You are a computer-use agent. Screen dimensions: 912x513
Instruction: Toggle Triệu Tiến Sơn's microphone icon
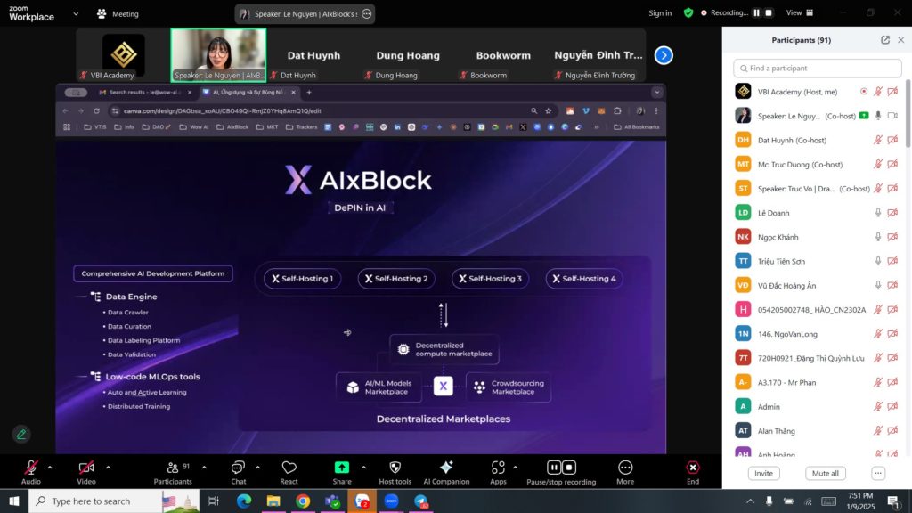[x=878, y=261]
